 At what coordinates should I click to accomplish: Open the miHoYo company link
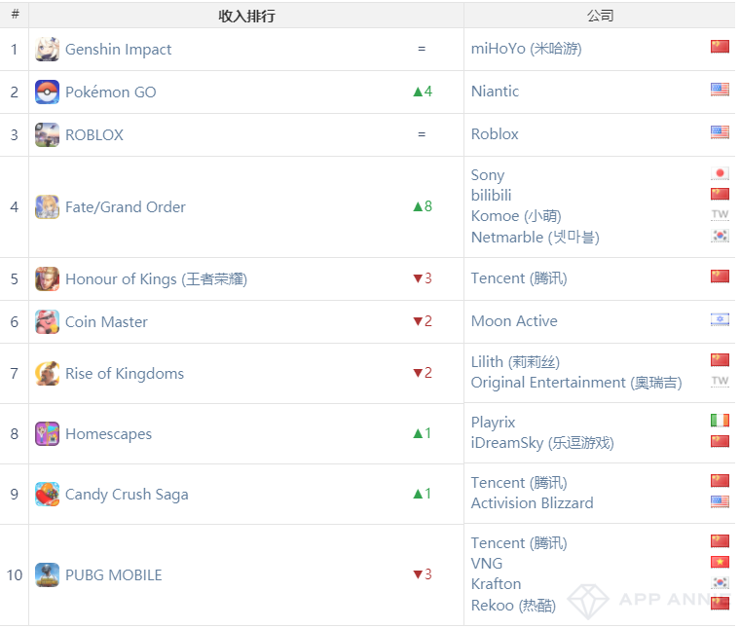coord(526,49)
